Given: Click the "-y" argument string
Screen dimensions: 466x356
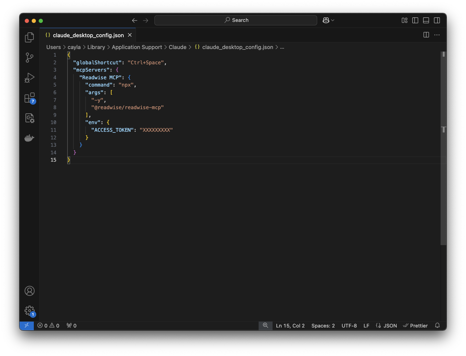Looking at the screenshot, I should coord(97,100).
